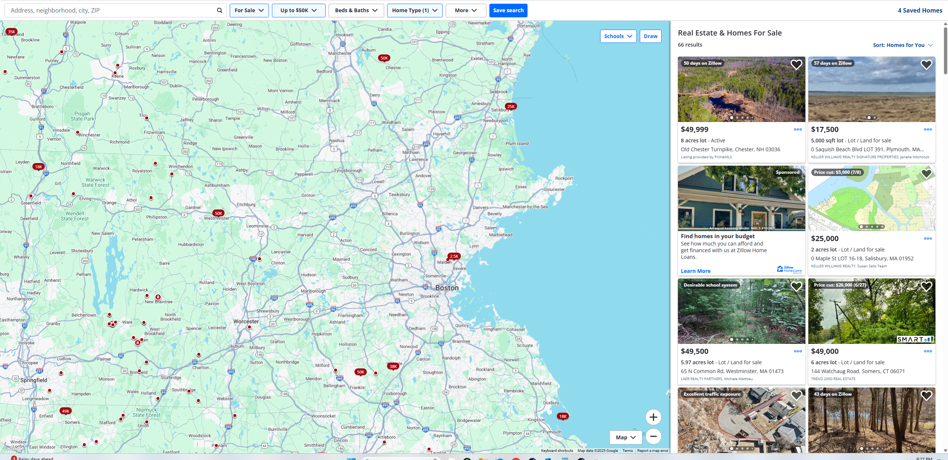The width and height of the screenshot is (948, 460).
Task: Click the Draw button on map
Action: point(651,36)
